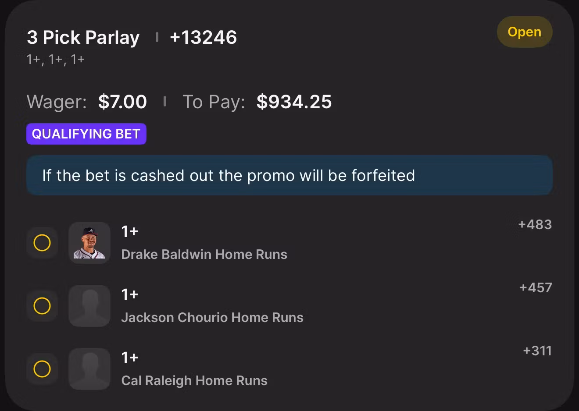579x411 pixels.
Task: Click the yellow Open status badge
Action: (524, 32)
